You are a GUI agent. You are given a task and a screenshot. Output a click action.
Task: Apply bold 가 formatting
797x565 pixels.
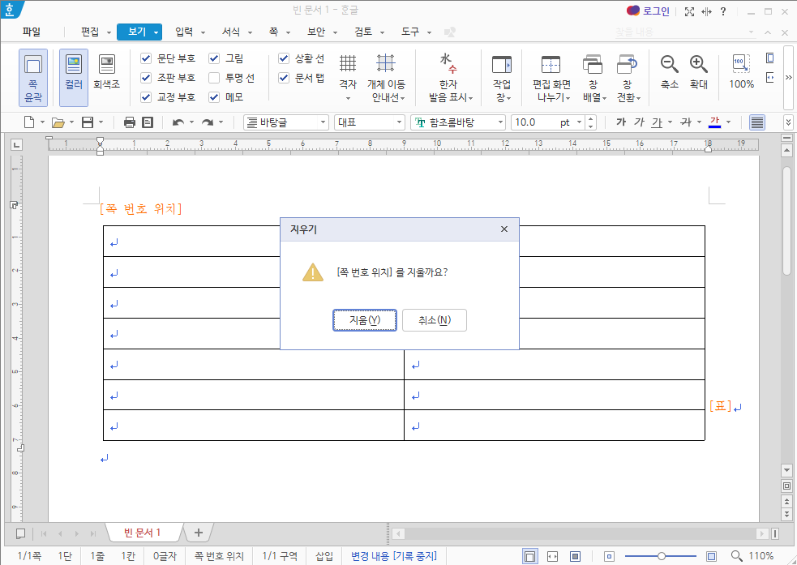[620, 122]
